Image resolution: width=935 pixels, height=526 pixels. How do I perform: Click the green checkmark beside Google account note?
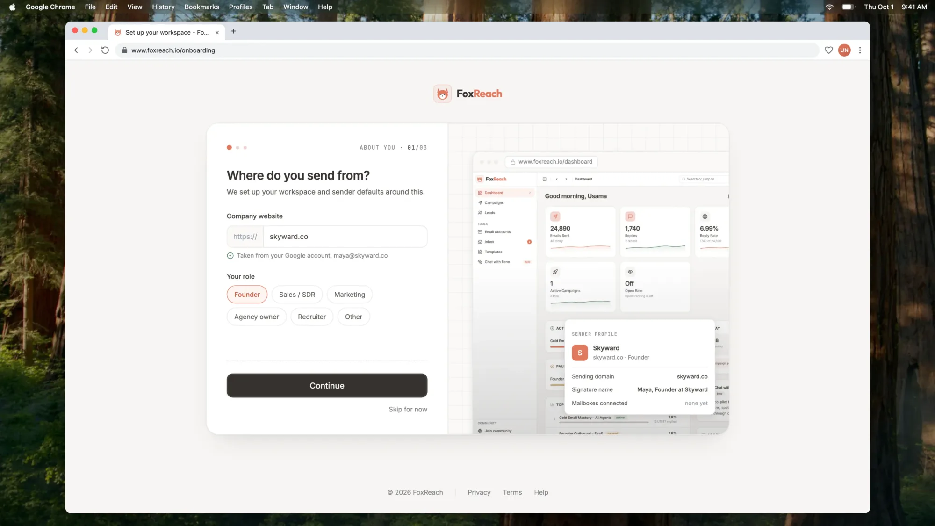point(230,256)
